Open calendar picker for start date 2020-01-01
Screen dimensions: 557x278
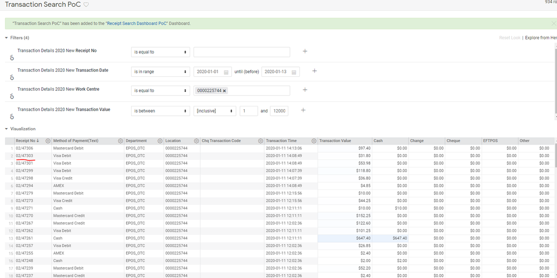pos(226,72)
